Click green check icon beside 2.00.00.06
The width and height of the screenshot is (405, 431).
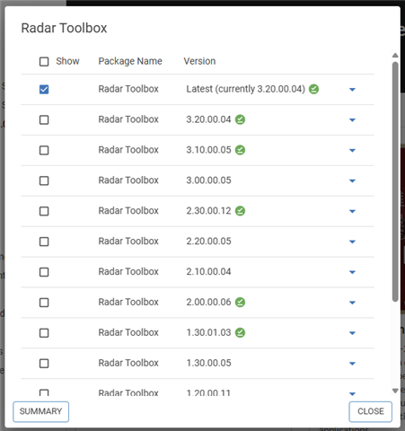pos(240,303)
